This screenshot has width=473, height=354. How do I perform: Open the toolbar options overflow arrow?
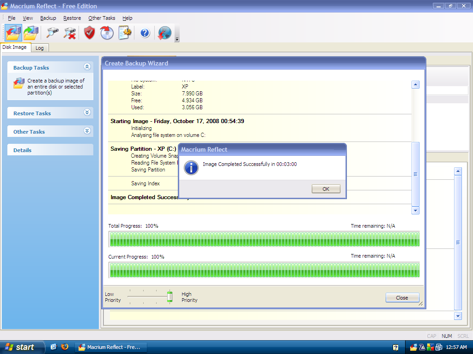pos(177,40)
